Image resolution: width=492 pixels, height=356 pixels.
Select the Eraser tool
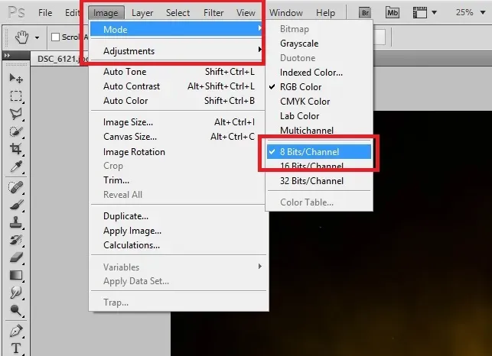pos(16,257)
